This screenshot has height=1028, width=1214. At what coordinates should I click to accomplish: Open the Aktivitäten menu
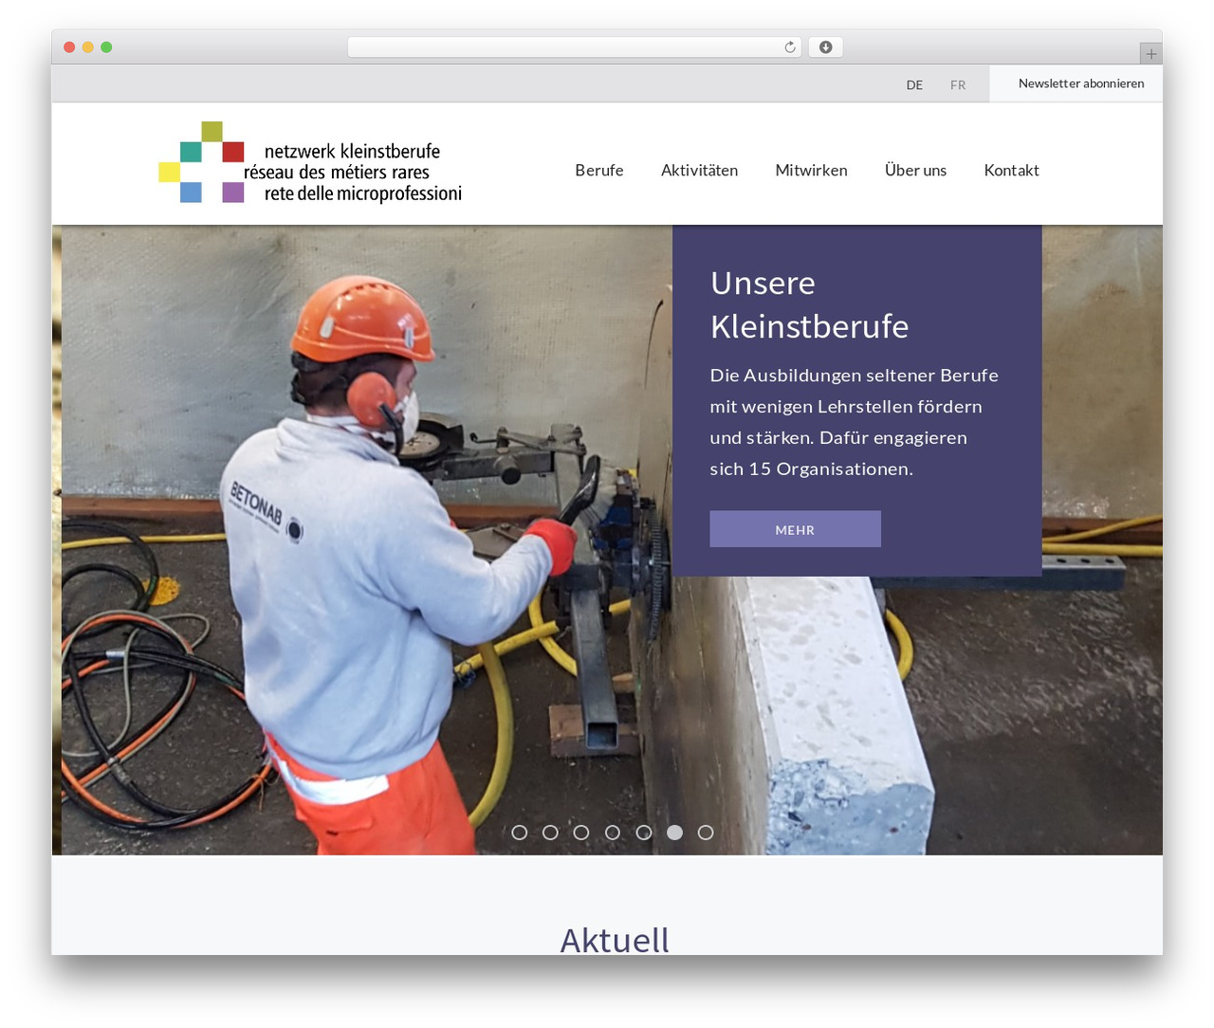(x=699, y=170)
